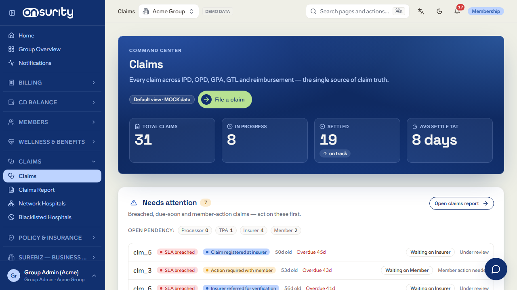Filter by Member 2 pendency chip
This screenshot has width=517, height=290.
click(x=286, y=230)
